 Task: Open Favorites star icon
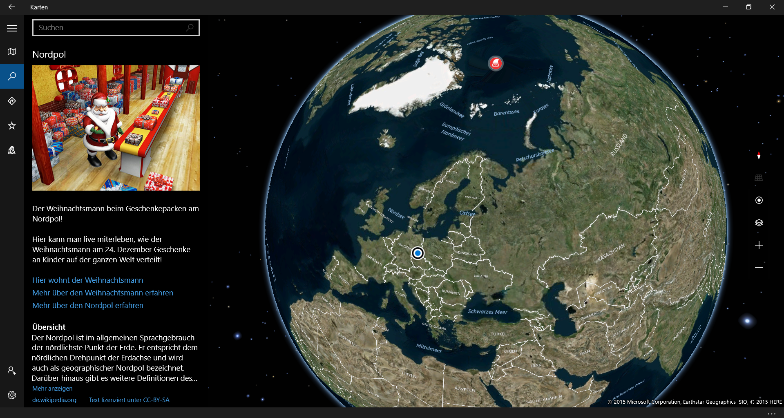12,125
